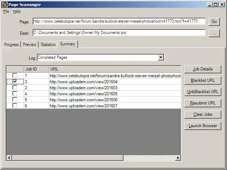Check the checkbox for Job ID 5

tap(15, 100)
